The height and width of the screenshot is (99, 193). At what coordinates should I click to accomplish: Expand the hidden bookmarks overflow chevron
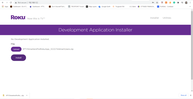tap(190, 7)
